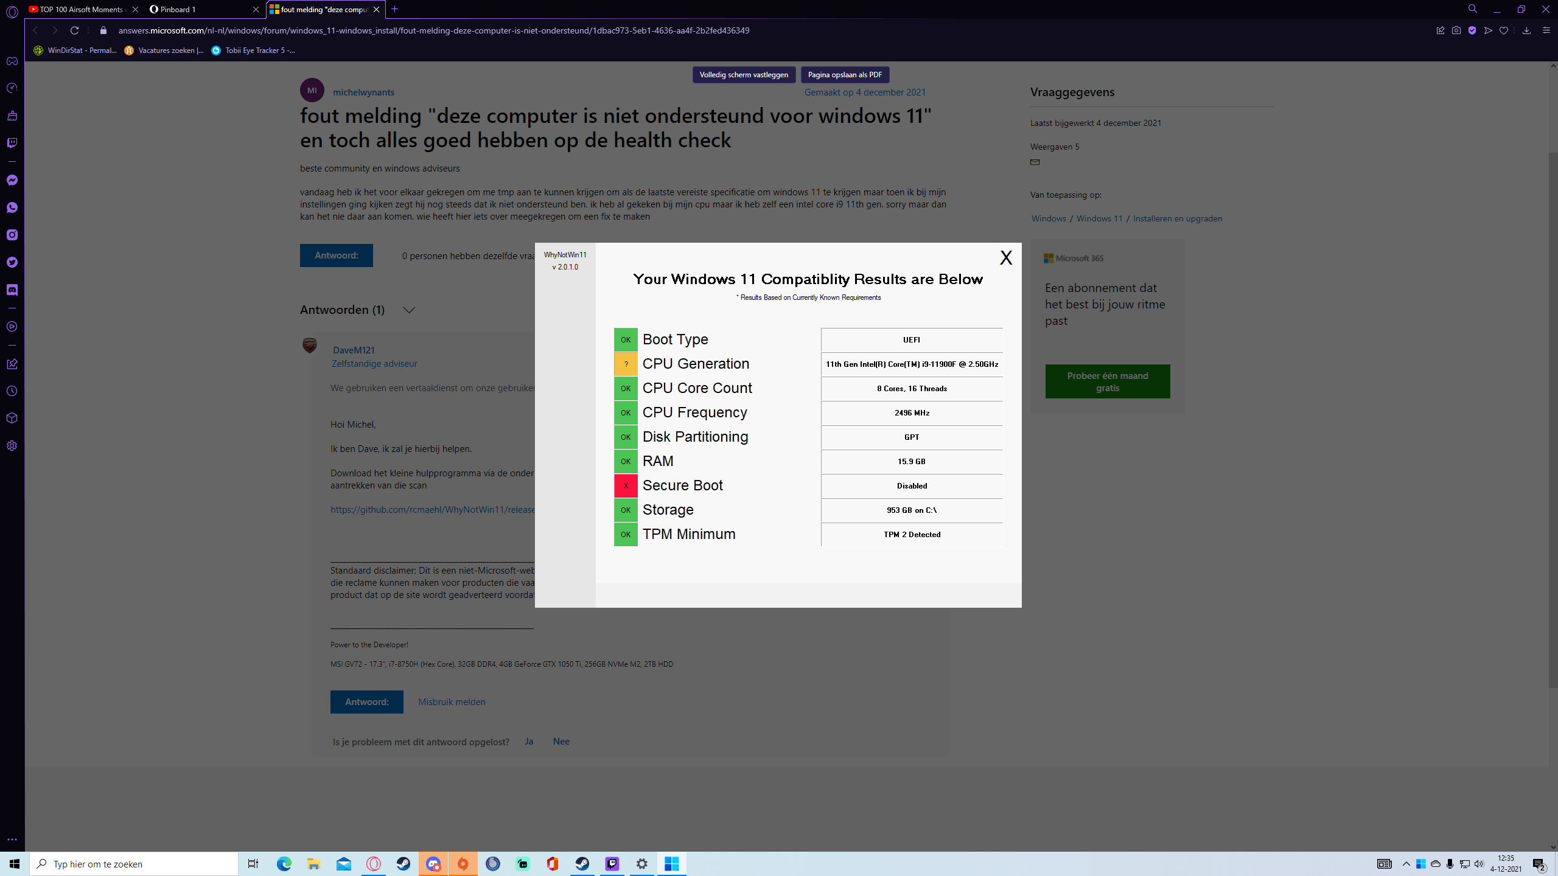The width and height of the screenshot is (1558, 876).
Task: Collapse the Antwoorden (1) section
Action: (409, 310)
